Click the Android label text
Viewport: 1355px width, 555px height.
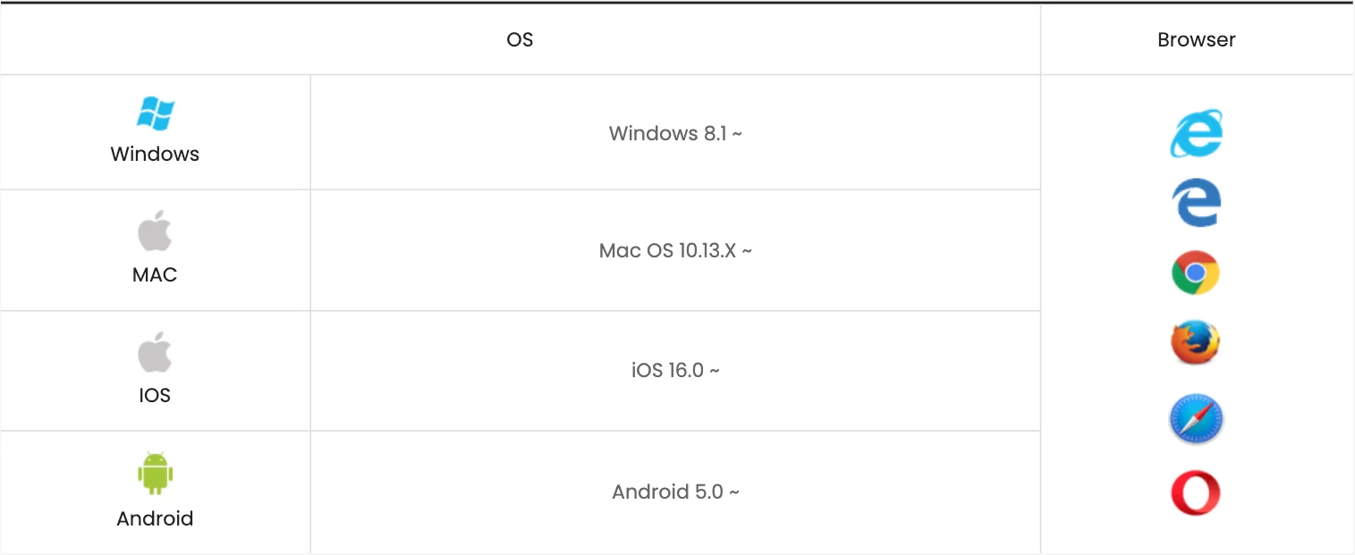[155, 518]
